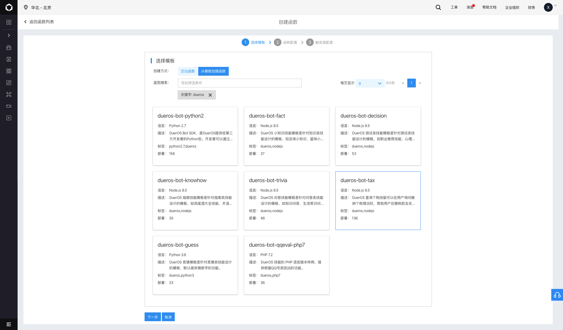Select the dueros-bot-tax template card
The image size is (563, 330).
tap(378, 201)
